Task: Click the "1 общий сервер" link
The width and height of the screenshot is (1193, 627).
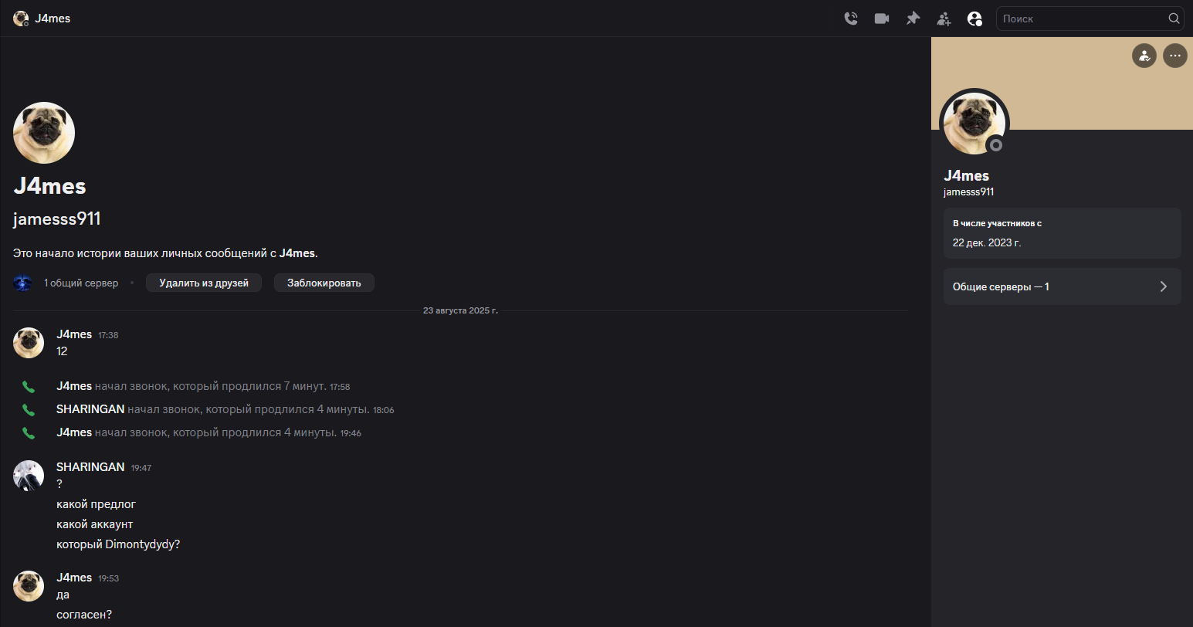Action: [x=81, y=283]
